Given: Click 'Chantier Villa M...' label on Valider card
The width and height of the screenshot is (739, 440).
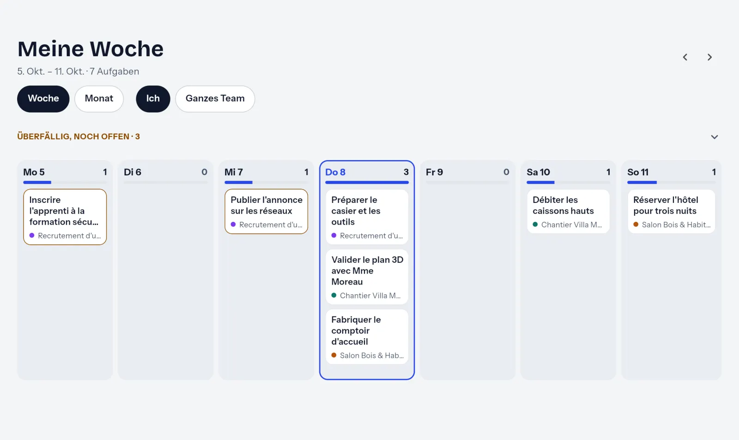Looking at the screenshot, I should pos(370,296).
